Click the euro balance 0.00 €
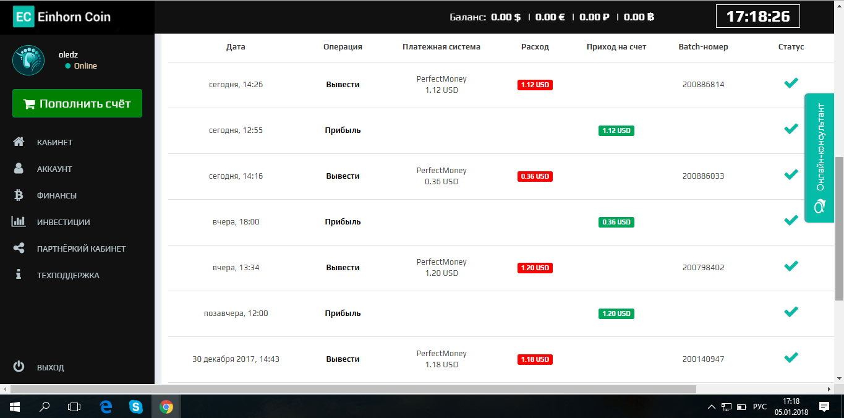 (x=550, y=17)
